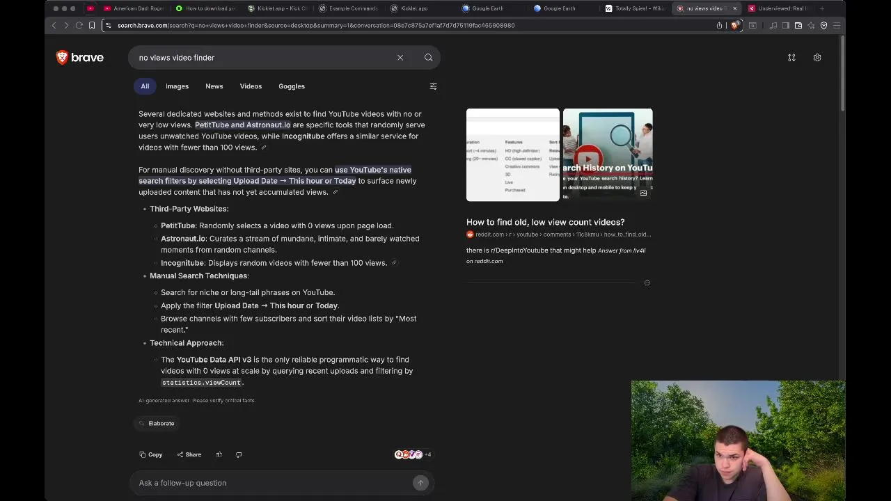Click the source favicons +4 cluster
The width and height of the screenshot is (891, 501).
413,454
